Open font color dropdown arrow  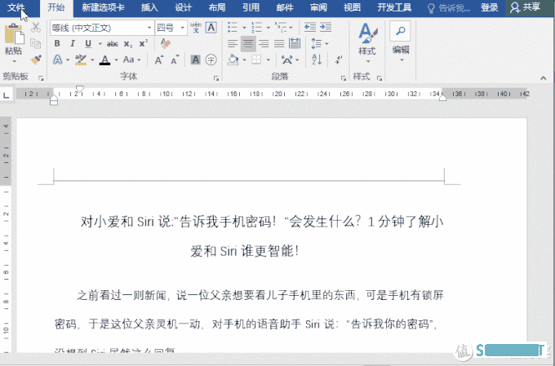pos(116,60)
